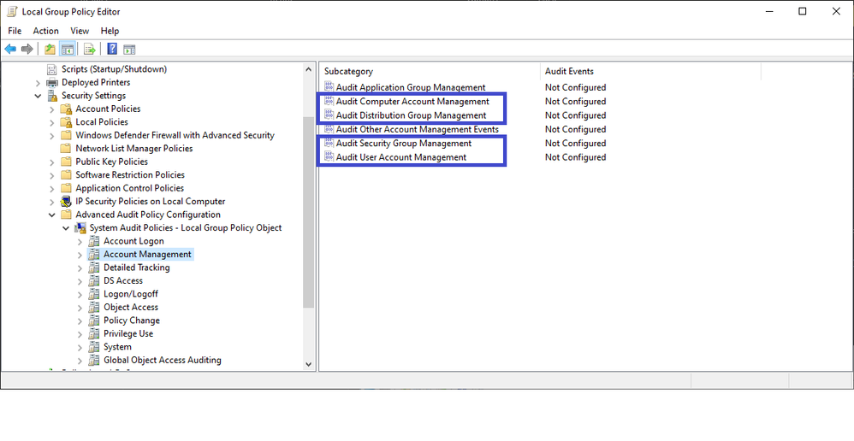854x441 pixels.
Task: Open the Action menu
Action: pyautogui.click(x=45, y=31)
